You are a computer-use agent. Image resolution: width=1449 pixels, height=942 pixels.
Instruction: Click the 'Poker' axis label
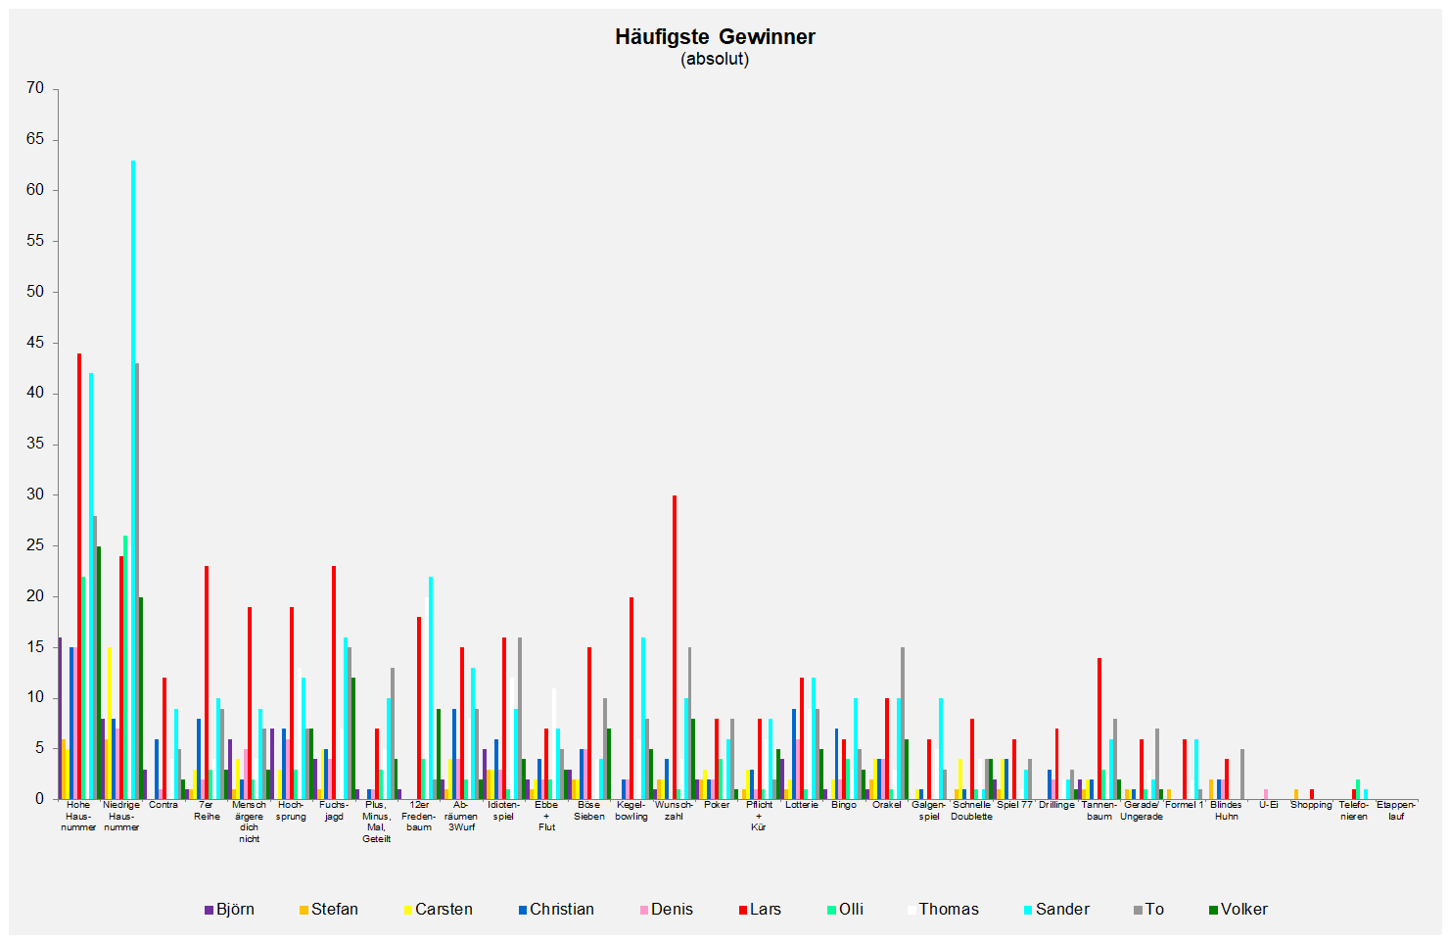point(717,805)
